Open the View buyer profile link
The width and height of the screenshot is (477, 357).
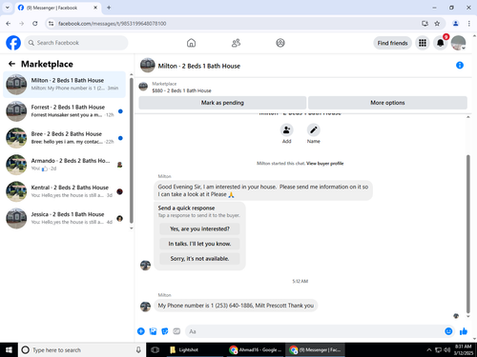tap(324, 164)
